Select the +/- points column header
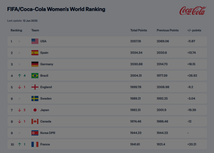Screen dimensions: 214x153 pyautogui.click(x=194, y=30)
